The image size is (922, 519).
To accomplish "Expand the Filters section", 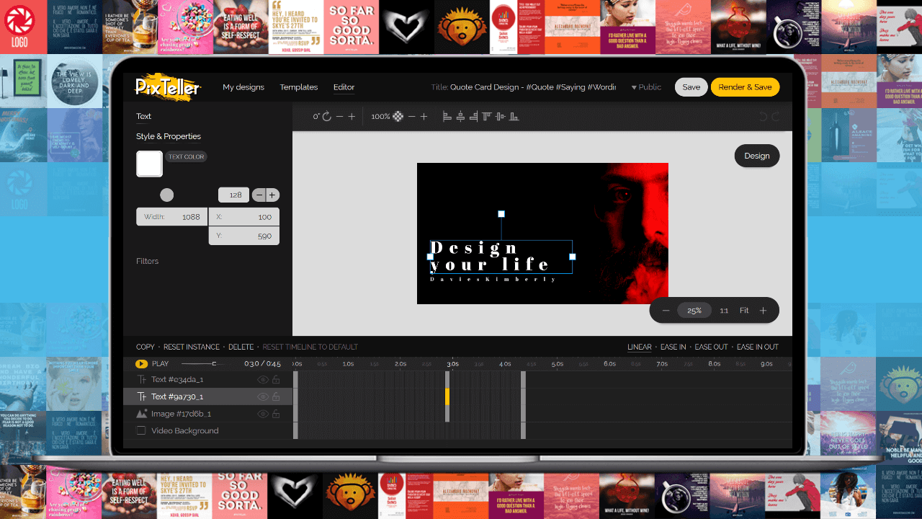I will [147, 261].
